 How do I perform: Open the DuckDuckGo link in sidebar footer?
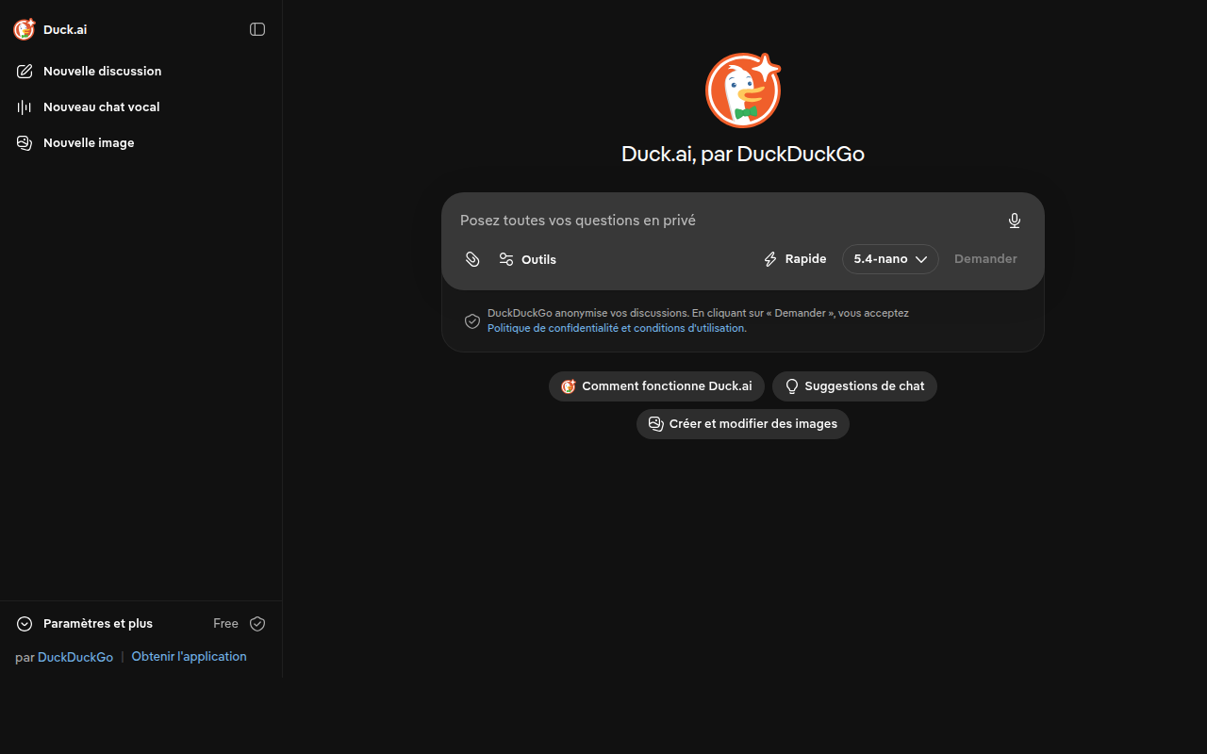click(75, 657)
